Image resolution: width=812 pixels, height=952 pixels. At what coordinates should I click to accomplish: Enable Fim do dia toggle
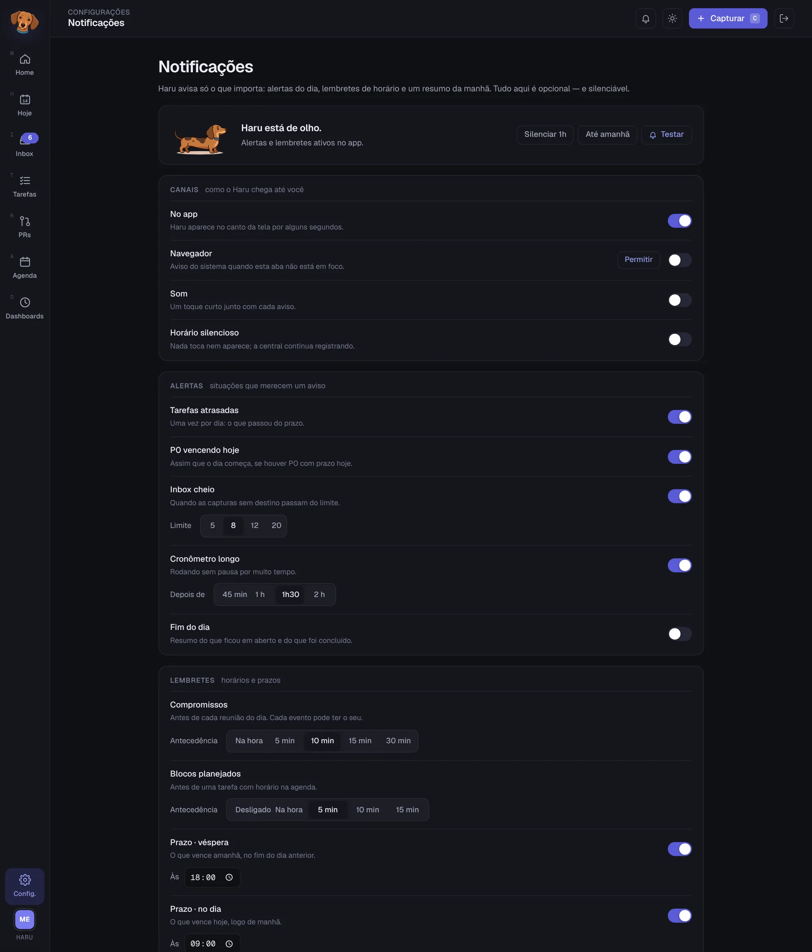(x=679, y=634)
